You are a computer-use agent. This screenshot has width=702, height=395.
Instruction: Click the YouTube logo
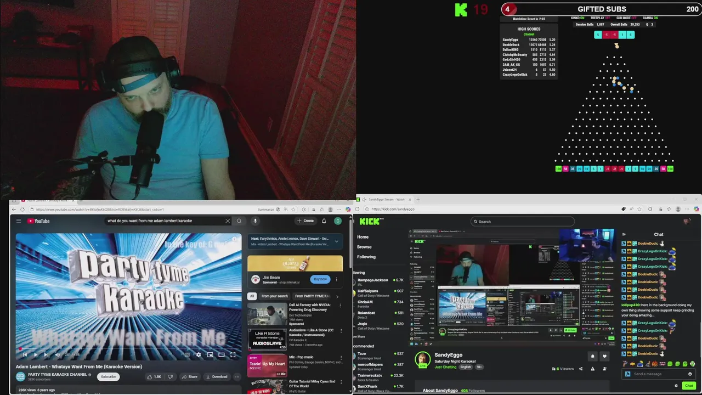click(x=38, y=221)
